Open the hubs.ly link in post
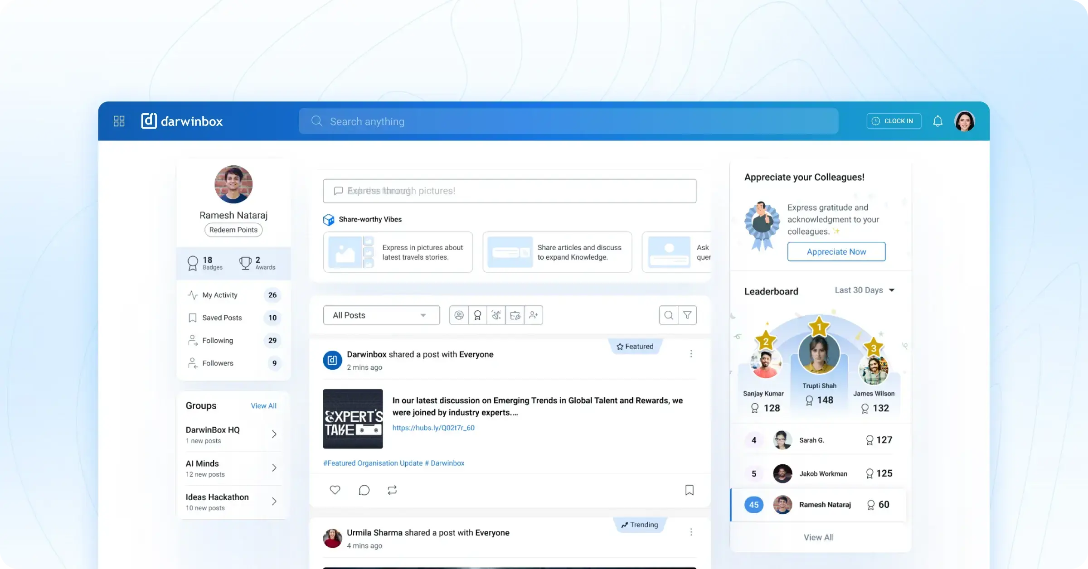The height and width of the screenshot is (569, 1088). click(x=433, y=428)
